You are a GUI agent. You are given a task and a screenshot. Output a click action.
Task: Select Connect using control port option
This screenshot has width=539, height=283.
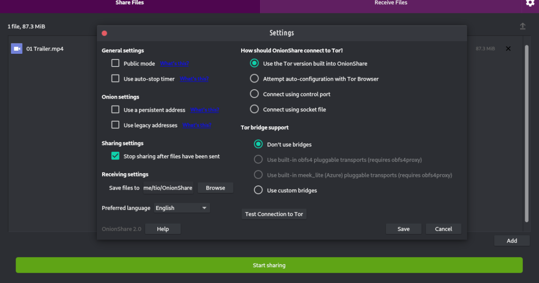click(x=254, y=94)
